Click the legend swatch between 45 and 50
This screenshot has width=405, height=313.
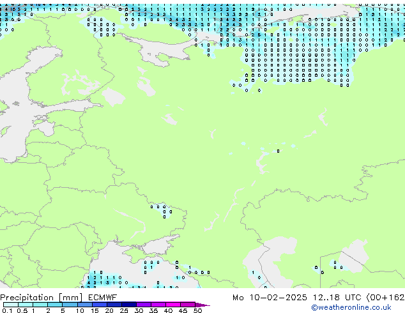pyautogui.click(x=188, y=305)
